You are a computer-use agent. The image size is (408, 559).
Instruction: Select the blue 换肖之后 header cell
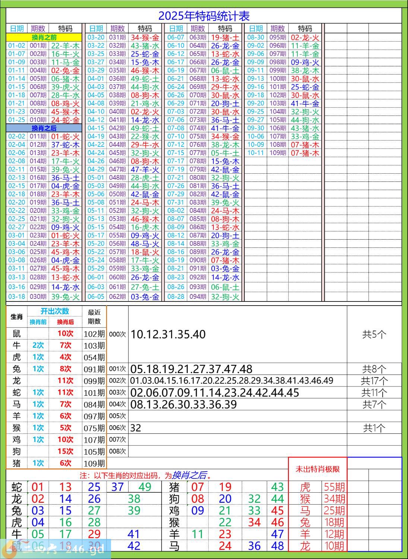[44, 128]
